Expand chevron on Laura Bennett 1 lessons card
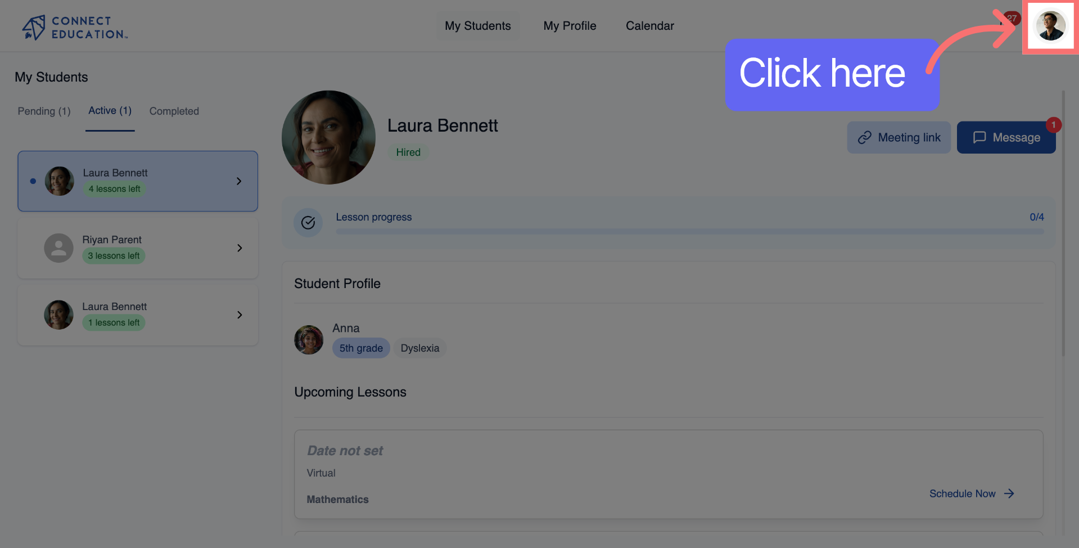Viewport: 1079px width, 548px height. (240, 315)
